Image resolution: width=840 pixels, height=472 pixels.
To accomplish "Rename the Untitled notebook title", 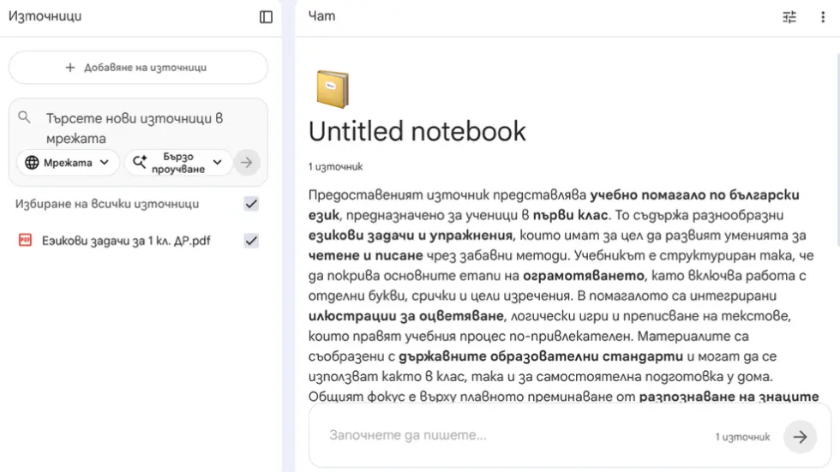I will click(417, 131).
